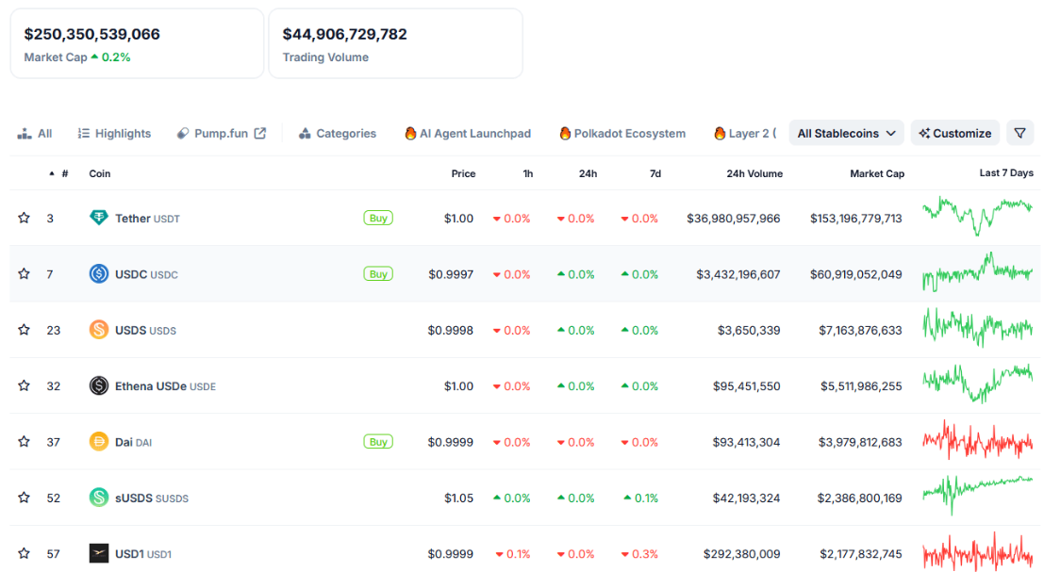Image resolution: width=1044 pixels, height=572 pixels.
Task: Sort the table by the Coin header
Action: (x=100, y=173)
